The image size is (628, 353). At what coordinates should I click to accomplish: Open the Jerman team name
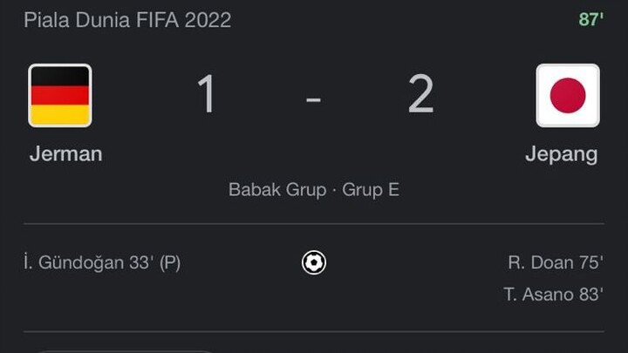pos(65,154)
